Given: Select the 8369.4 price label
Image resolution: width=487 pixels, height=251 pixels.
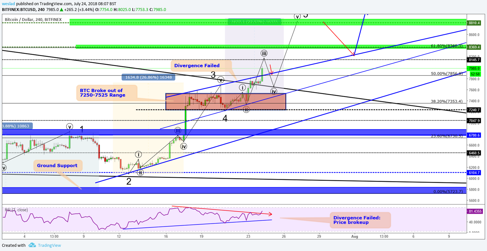Looking at the screenshot, I should [x=474, y=47].
